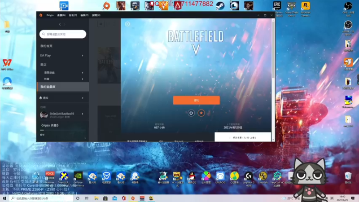Open the QQ penguin desktop shortcut
This screenshot has height=202, width=359.
(x=192, y=177)
